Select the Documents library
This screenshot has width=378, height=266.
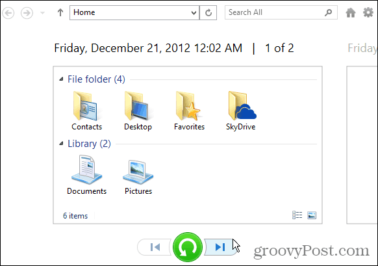pos(86,175)
